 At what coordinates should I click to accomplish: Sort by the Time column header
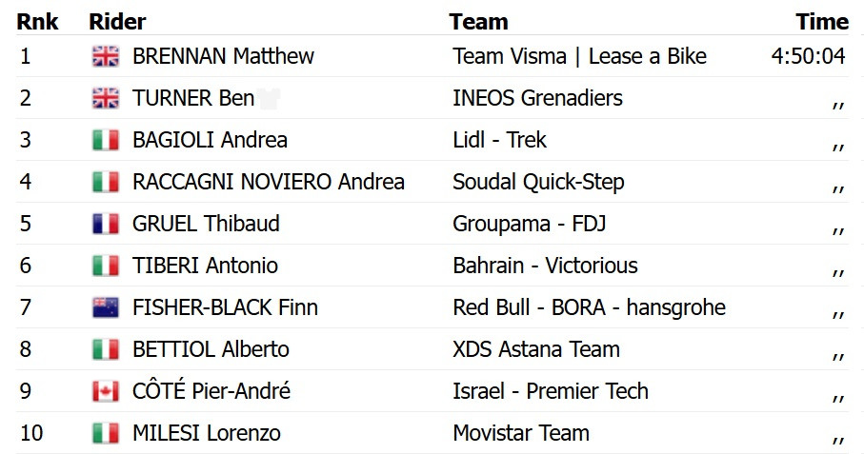pyautogui.click(x=821, y=21)
